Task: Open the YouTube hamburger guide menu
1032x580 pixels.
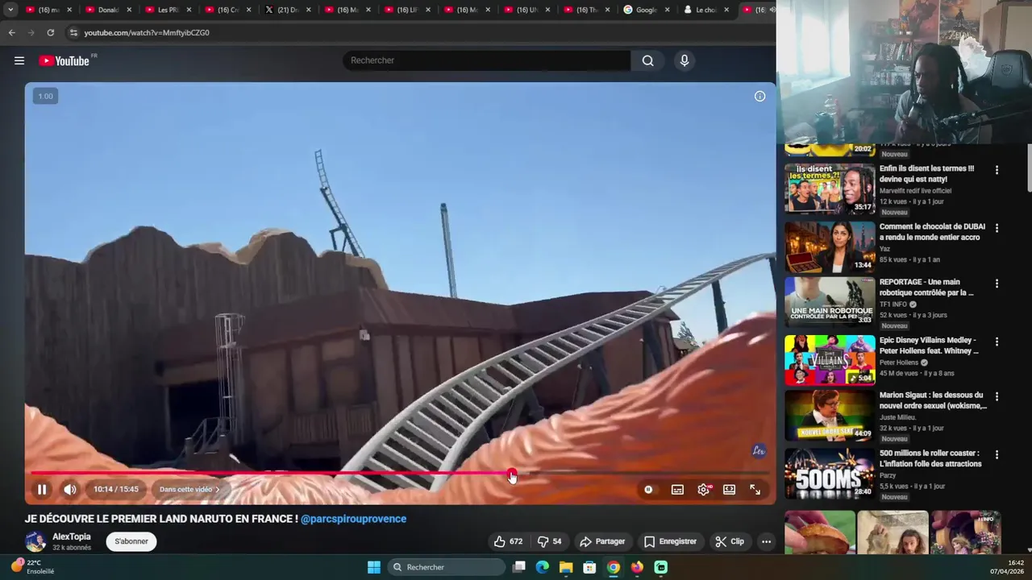Action: (x=19, y=60)
